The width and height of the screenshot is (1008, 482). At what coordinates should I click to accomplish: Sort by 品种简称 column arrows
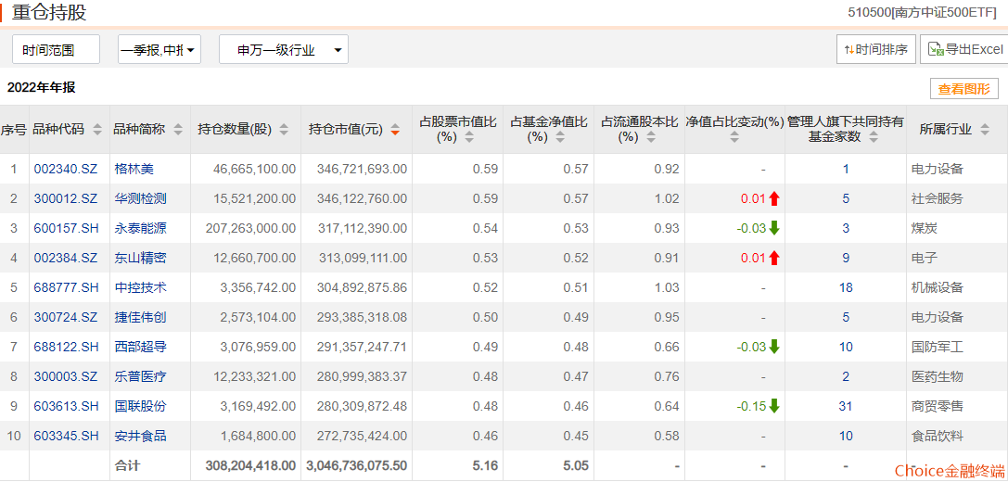point(178,129)
